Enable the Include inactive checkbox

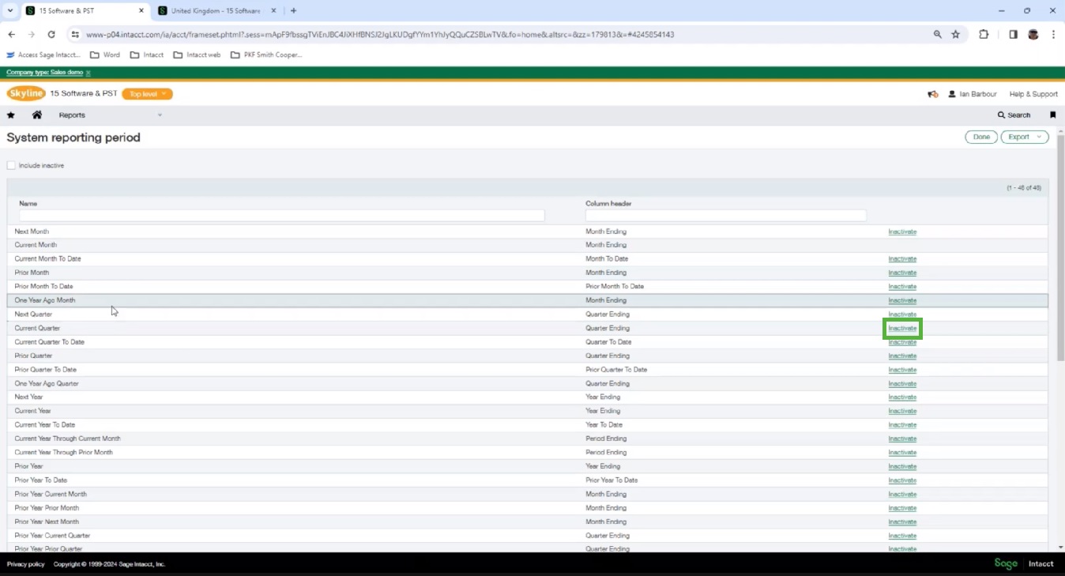pos(11,165)
